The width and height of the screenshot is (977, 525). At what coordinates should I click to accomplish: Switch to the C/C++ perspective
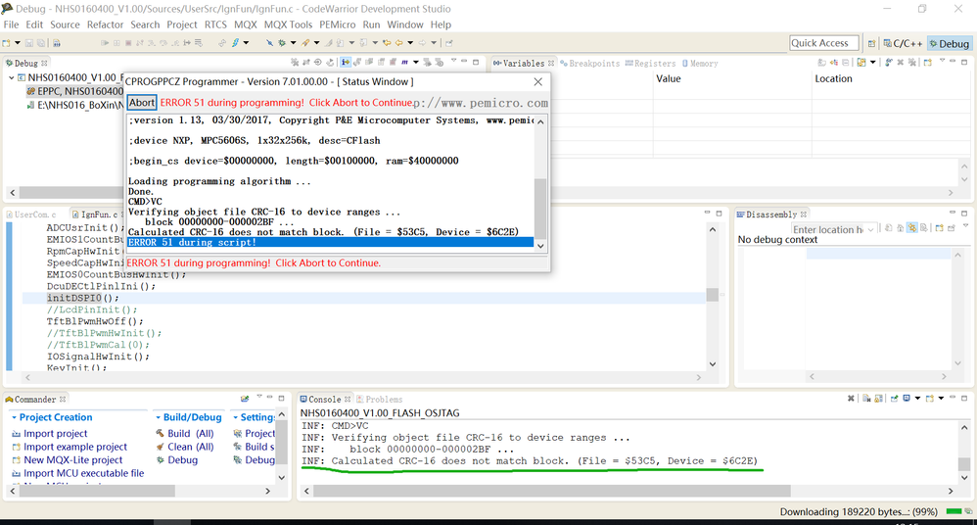click(903, 44)
